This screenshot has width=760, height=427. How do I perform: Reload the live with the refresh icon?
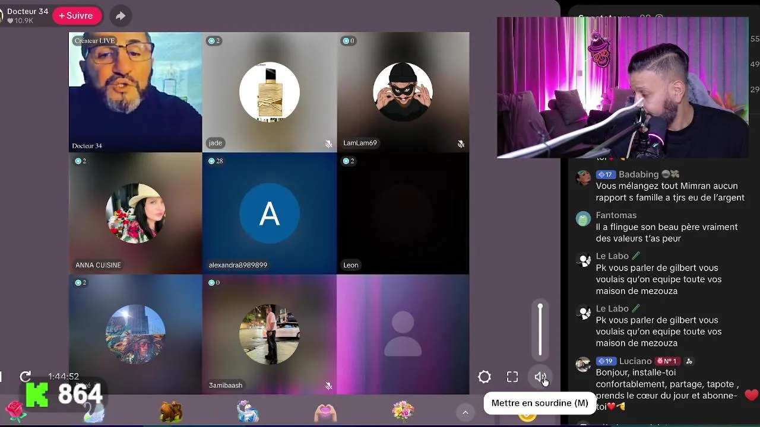coord(26,377)
